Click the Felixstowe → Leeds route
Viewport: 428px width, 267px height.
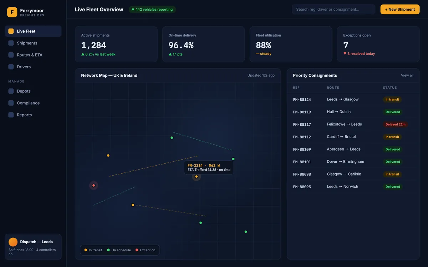[x=345, y=124]
